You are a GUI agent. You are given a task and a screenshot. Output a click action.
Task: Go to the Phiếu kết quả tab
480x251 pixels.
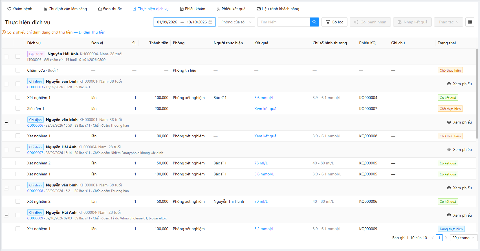231,9
